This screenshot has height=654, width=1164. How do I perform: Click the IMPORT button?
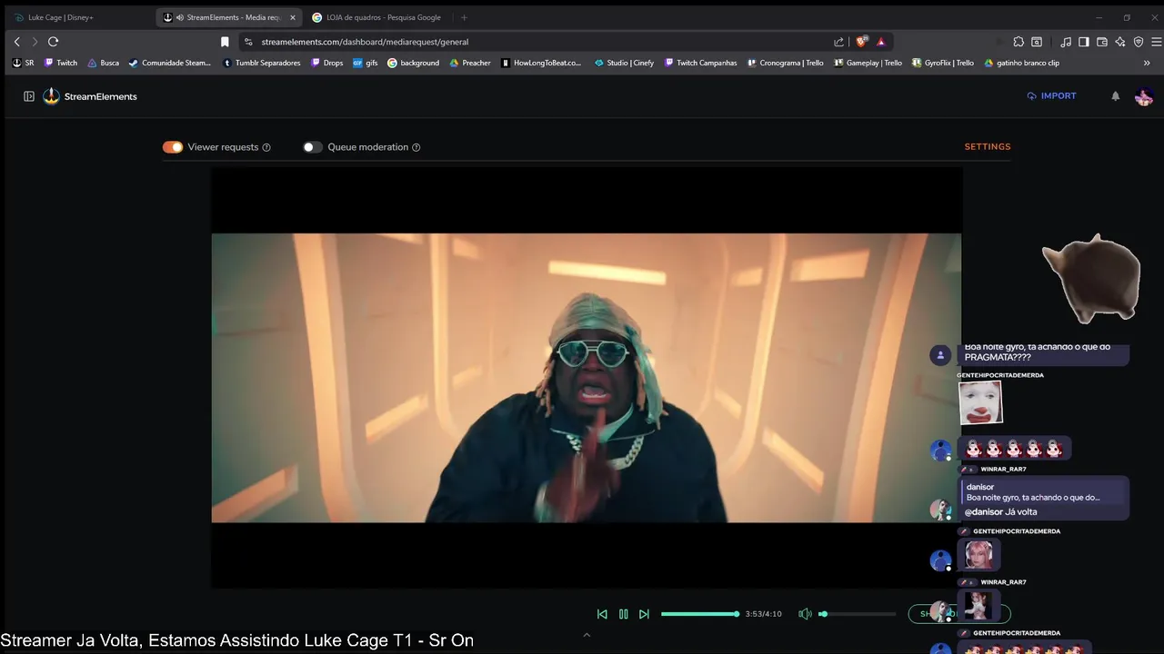point(1051,95)
